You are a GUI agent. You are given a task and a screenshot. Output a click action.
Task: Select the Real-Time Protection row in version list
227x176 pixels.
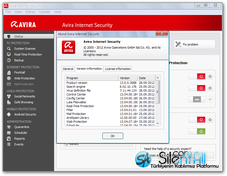point(111,106)
